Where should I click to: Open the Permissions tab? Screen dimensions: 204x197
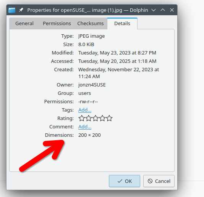point(57,24)
